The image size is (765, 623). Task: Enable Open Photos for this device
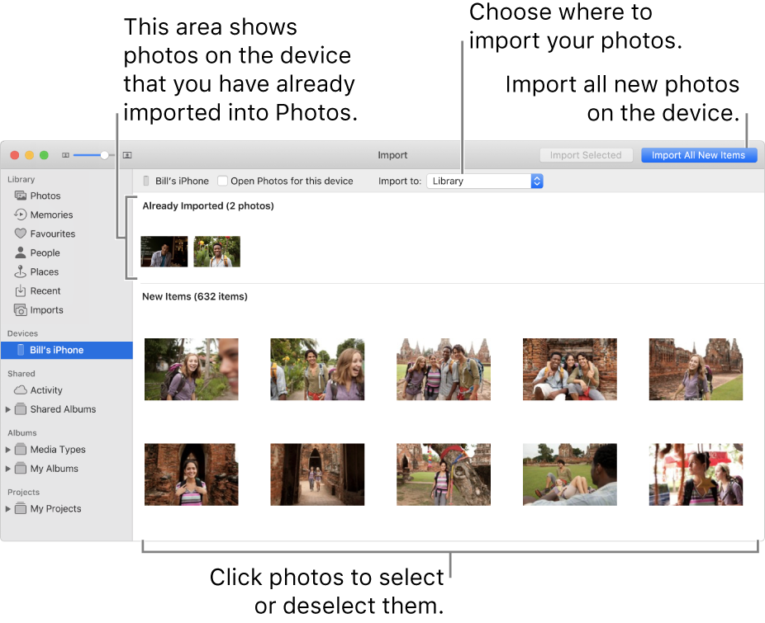click(x=221, y=181)
